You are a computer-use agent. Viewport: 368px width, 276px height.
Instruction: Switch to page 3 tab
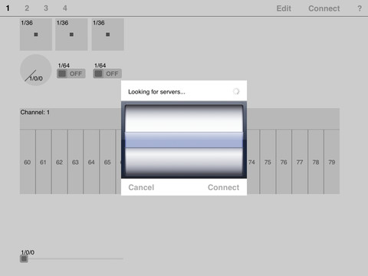pos(46,8)
